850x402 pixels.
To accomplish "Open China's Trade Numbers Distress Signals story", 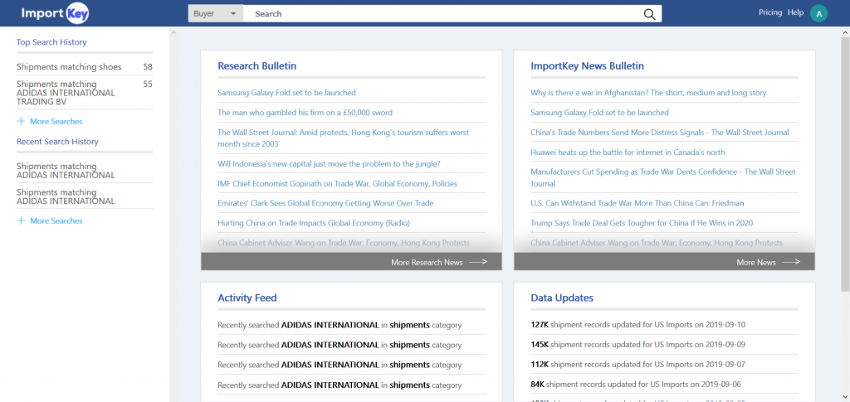I will pos(660,132).
